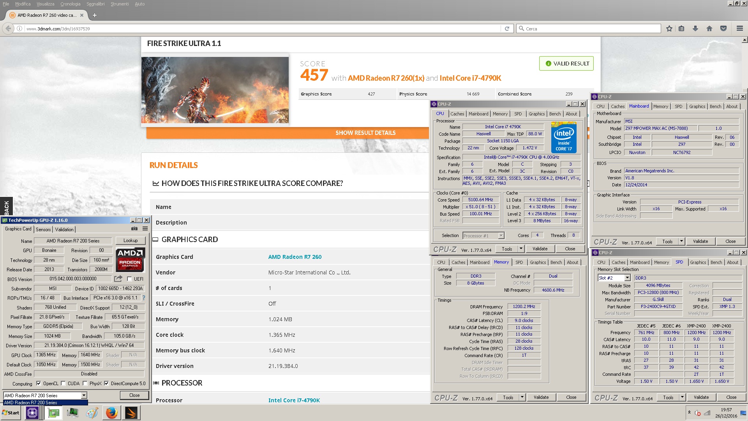Click the VALID RESULT badge
This screenshot has height=421, width=748.
coord(566,64)
